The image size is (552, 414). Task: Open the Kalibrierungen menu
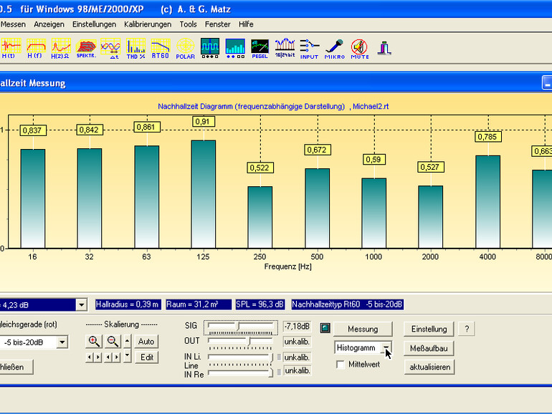[148, 24]
